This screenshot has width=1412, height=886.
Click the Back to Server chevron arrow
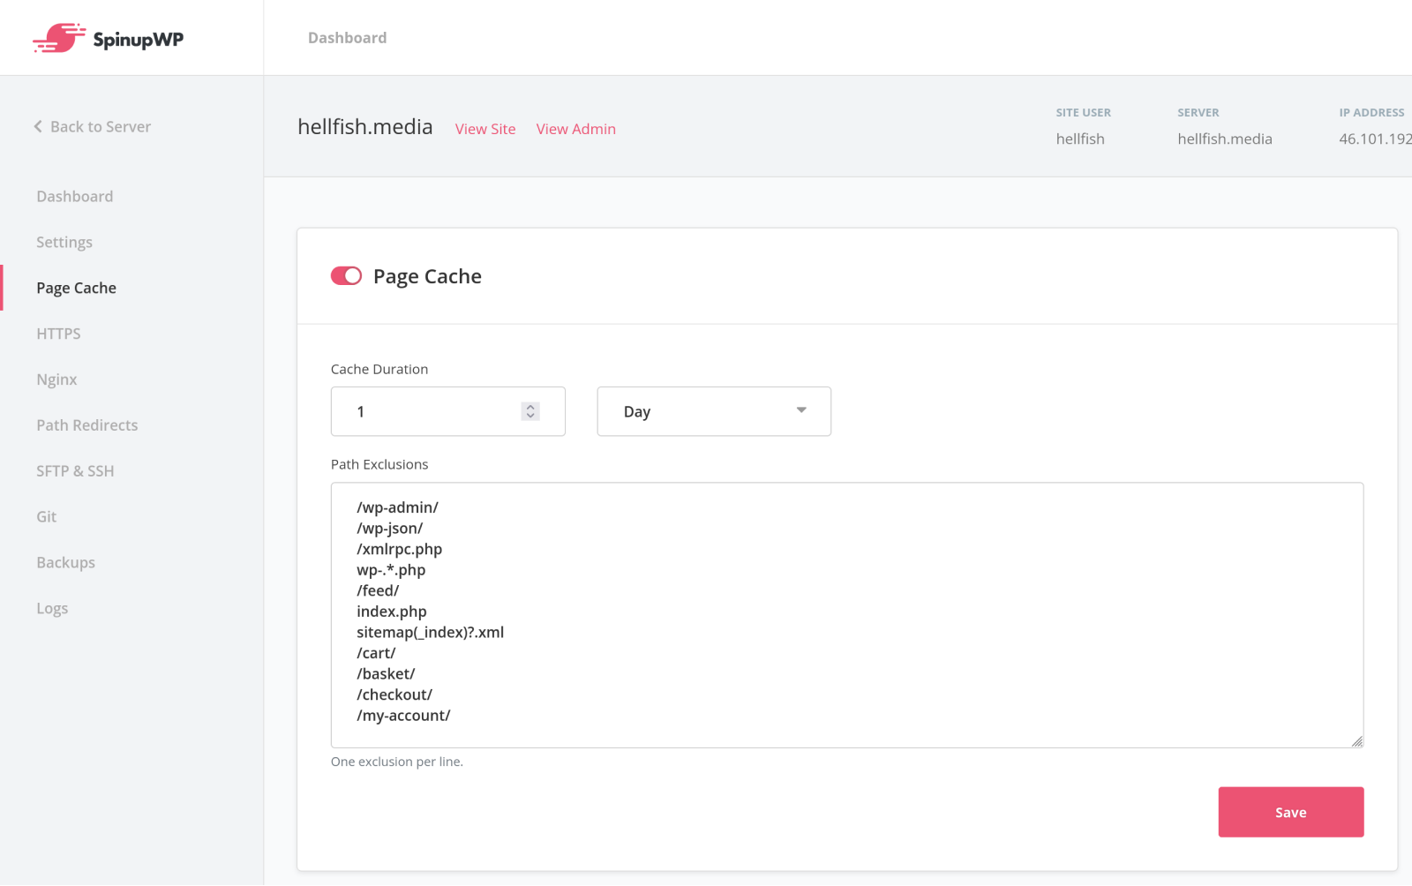coord(38,126)
